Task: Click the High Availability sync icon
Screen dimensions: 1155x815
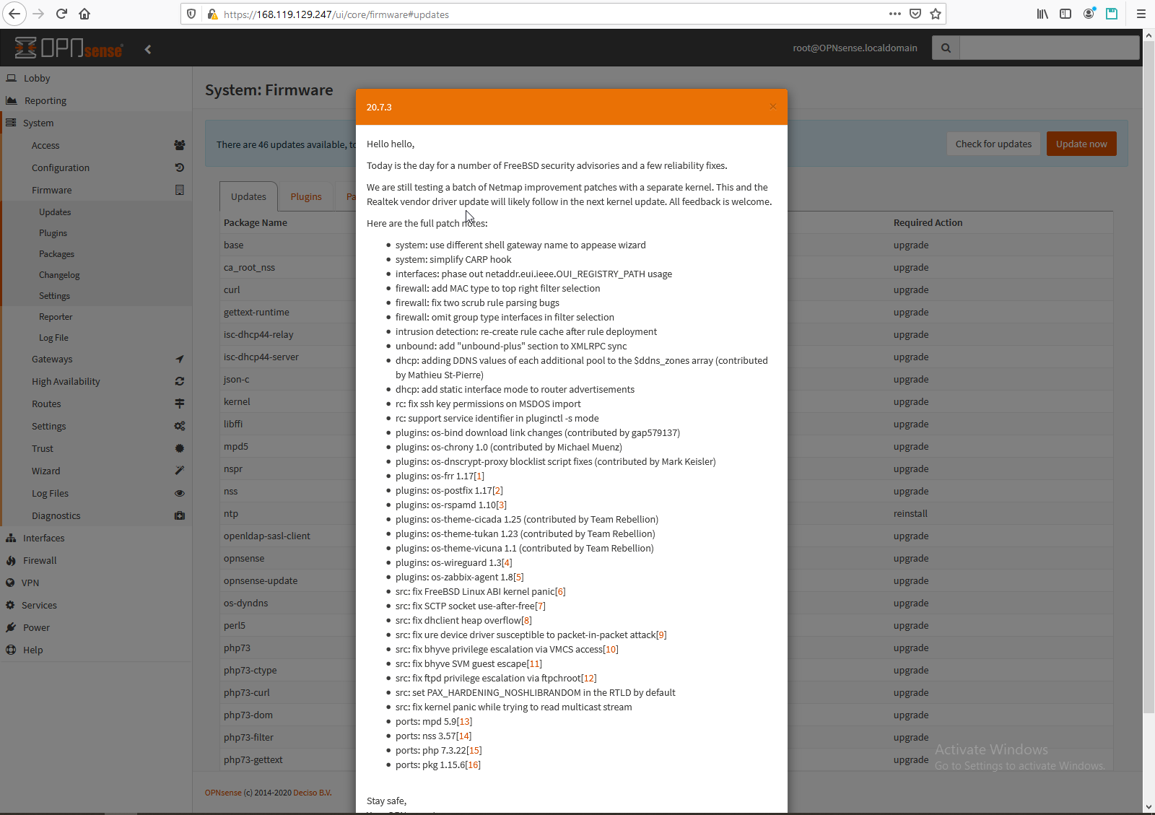Action: (180, 381)
